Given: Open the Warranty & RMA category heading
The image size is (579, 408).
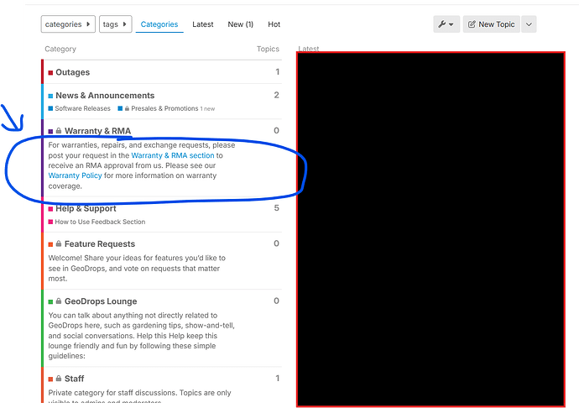Looking at the screenshot, I should 97,131.
